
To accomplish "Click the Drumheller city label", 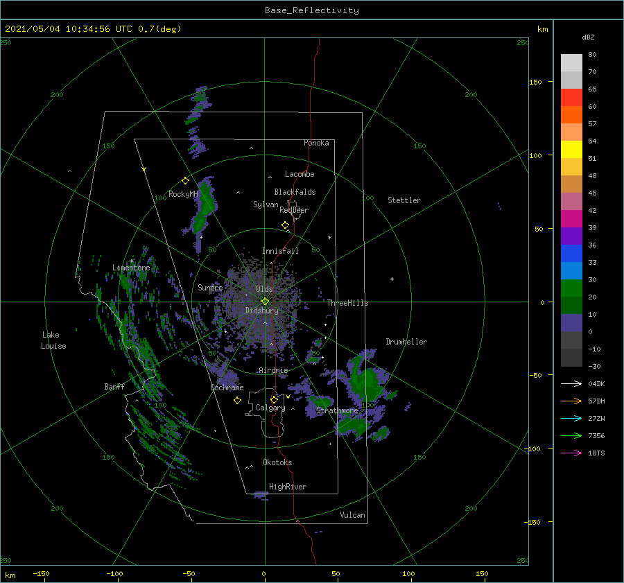I will [406, 342].
